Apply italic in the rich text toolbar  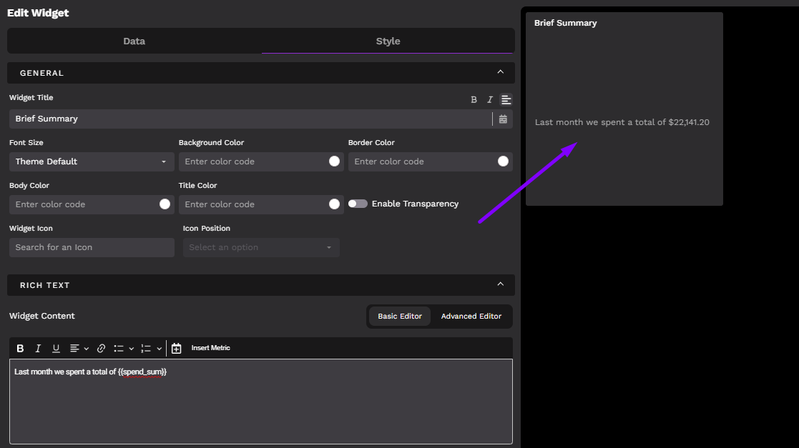click(38, 349)
